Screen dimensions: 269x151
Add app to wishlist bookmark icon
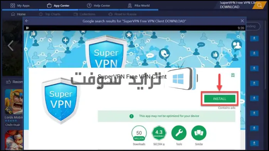click(x=233, y=75)
